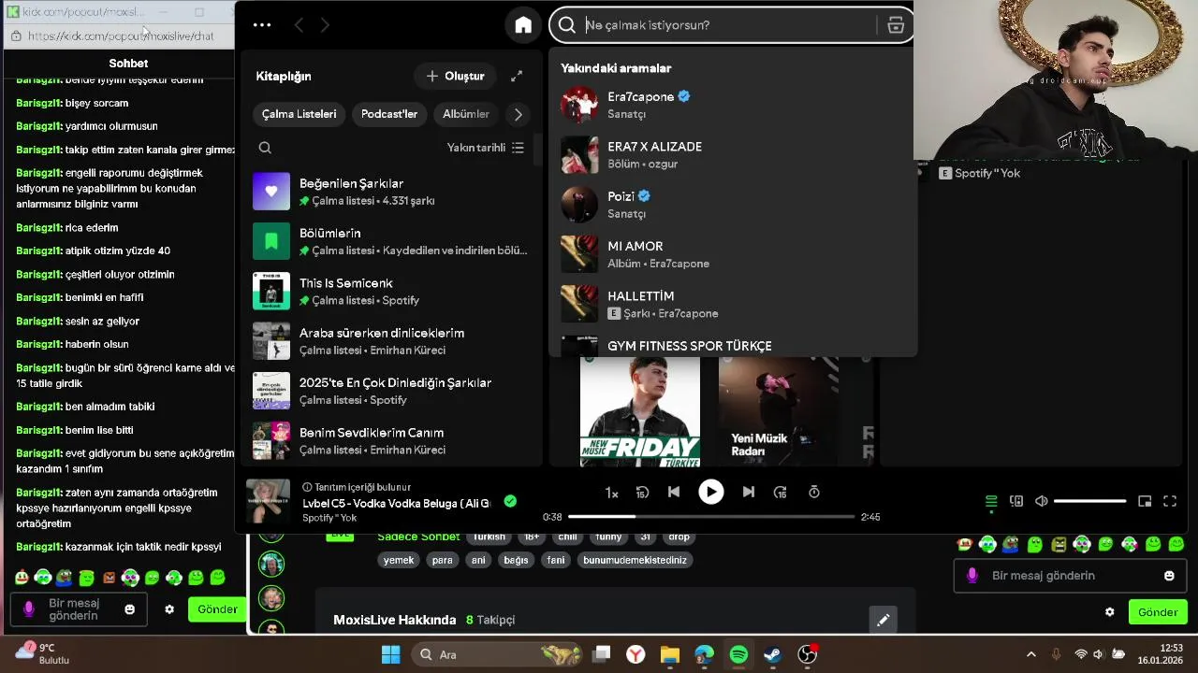This screenshot has height=673, width=1198.
Task: Enter Spotify full screen
Action: tap(1170, 502)
